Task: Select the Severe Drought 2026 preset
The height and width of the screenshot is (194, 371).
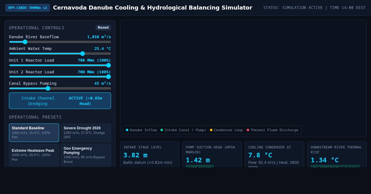Action: click(x=86, y=133)
